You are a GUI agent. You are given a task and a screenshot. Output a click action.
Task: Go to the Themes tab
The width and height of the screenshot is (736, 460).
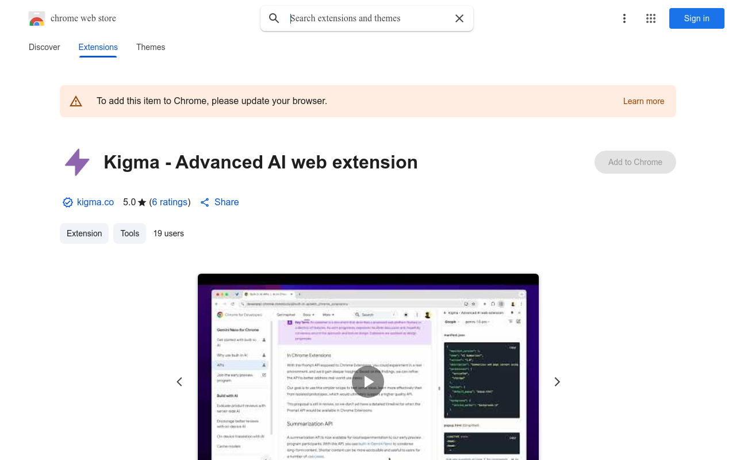[x=151, y=47]
